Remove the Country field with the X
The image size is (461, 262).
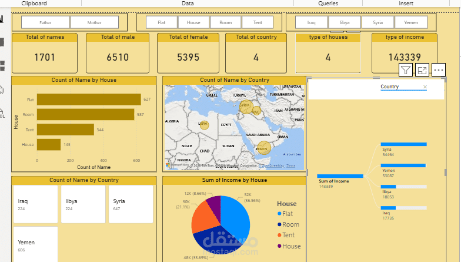[425, 87]
